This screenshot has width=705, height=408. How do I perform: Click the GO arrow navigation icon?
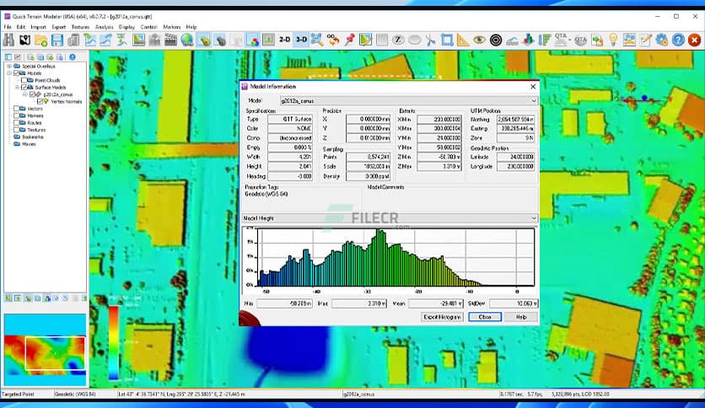333,40
